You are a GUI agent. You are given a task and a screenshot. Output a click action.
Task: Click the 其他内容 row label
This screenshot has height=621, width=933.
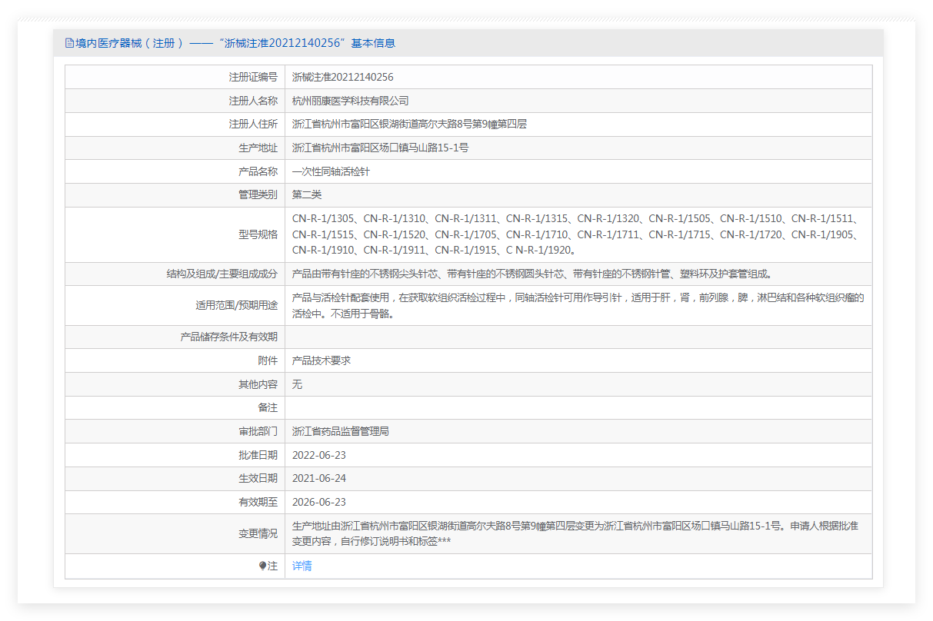[258, 384]
